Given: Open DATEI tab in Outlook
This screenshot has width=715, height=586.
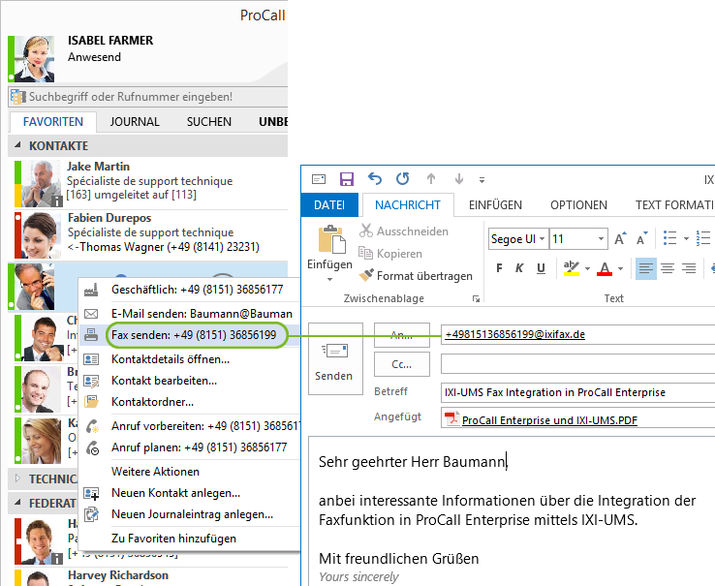Looking at the screenshot, I should pyautogui.click(x=329, y=204).
